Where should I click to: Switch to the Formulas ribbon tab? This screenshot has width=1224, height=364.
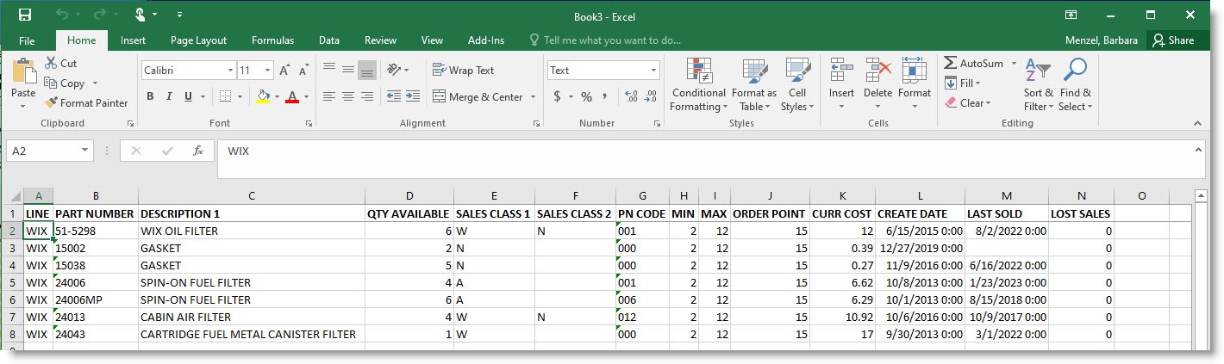(272, 40)
